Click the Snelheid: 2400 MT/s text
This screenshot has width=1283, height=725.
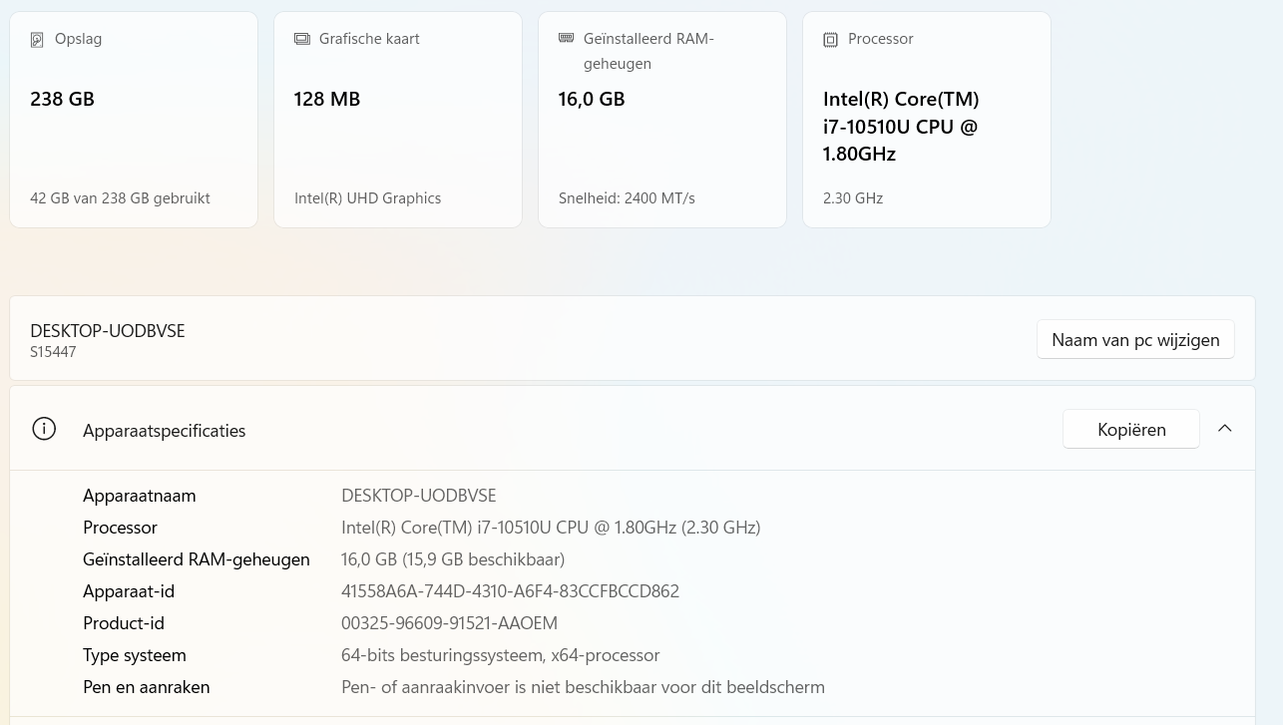click(627, 198)
